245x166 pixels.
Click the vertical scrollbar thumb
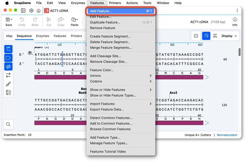240,52
